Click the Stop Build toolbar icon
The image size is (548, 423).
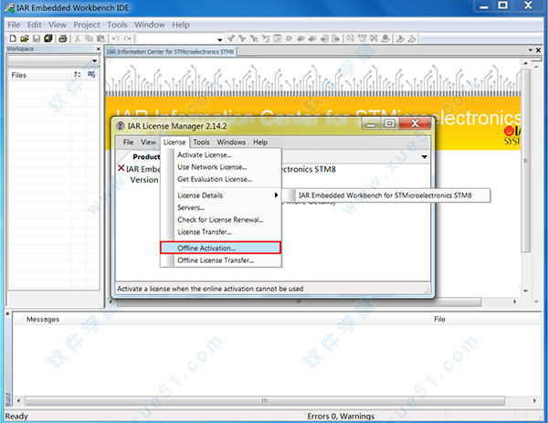coord(374,38)
